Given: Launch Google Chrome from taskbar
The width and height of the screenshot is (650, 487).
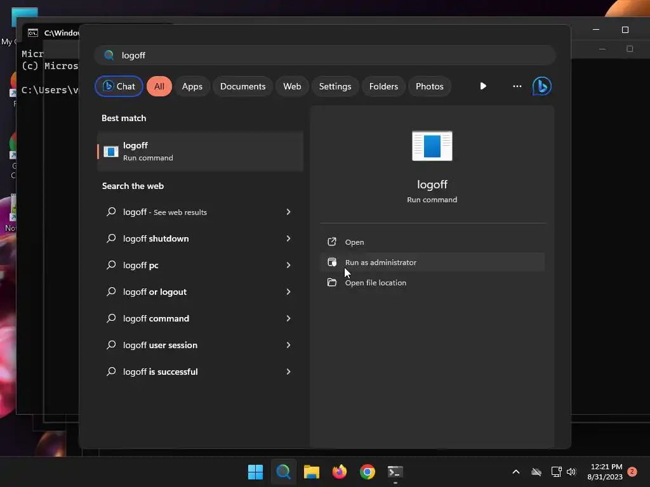Looking at the screenshot, I should 368,472.
